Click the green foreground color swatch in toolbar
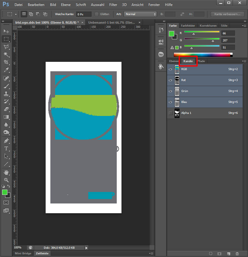The height and width of the screenshot is (257, 248). pos(5,192)
